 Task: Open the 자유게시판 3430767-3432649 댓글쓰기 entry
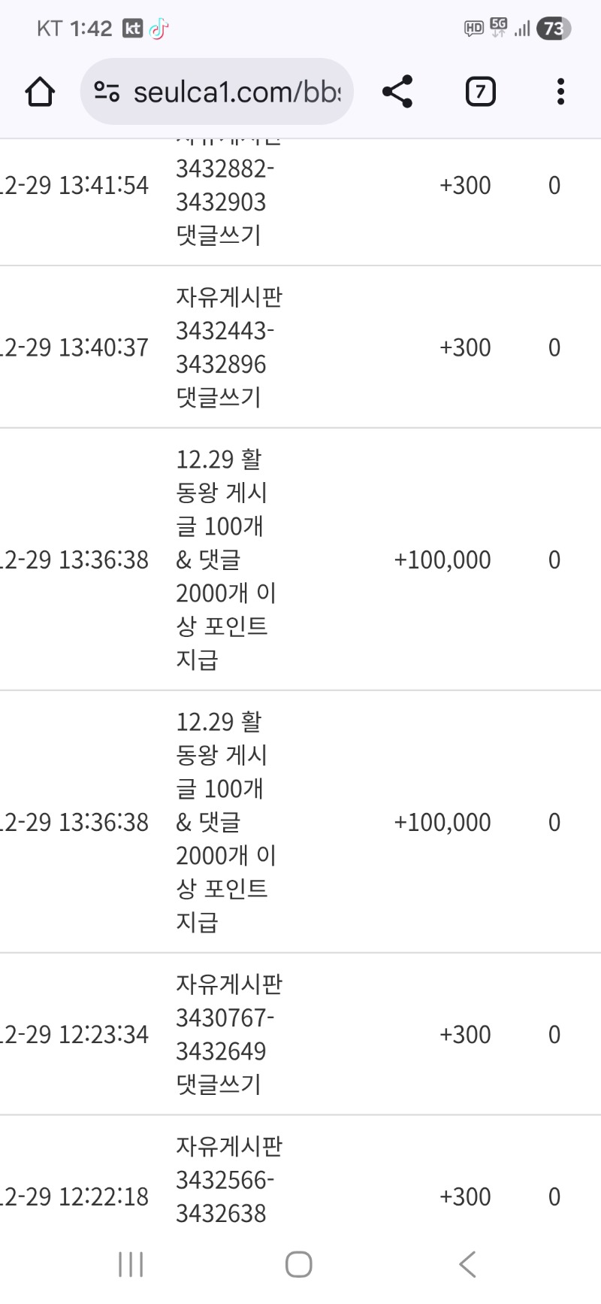coord(228,1034)
